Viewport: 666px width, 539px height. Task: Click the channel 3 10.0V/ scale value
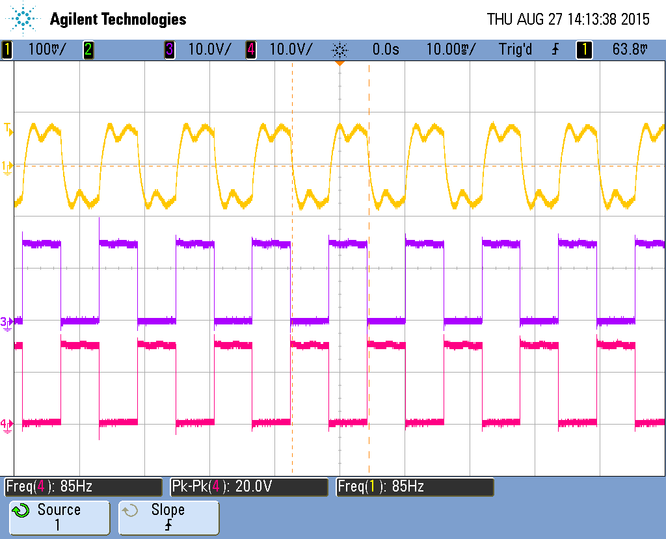(x=210, y=49)
